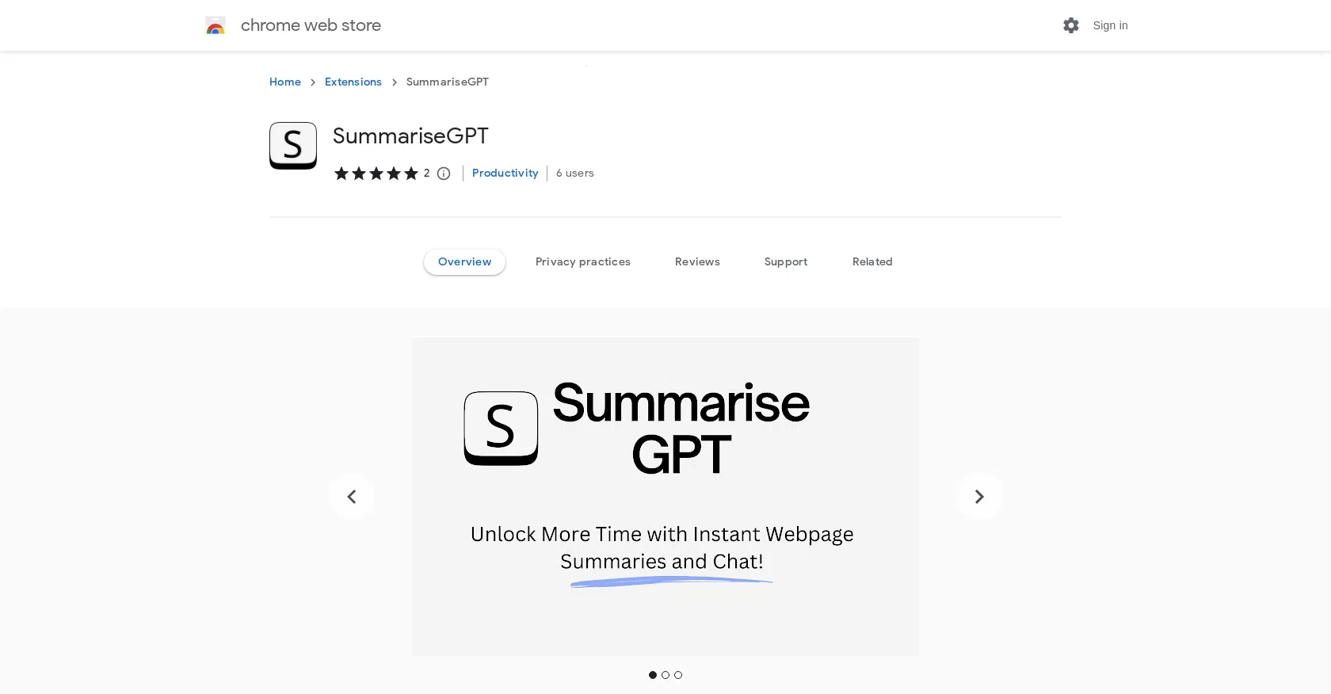Open the settings gear menu
1331x694 pixels.
tap(1070, 25)
